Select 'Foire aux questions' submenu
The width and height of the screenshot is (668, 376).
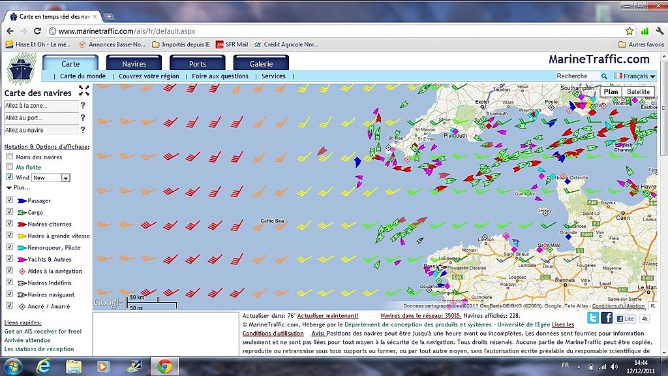[x=220, y=76]
